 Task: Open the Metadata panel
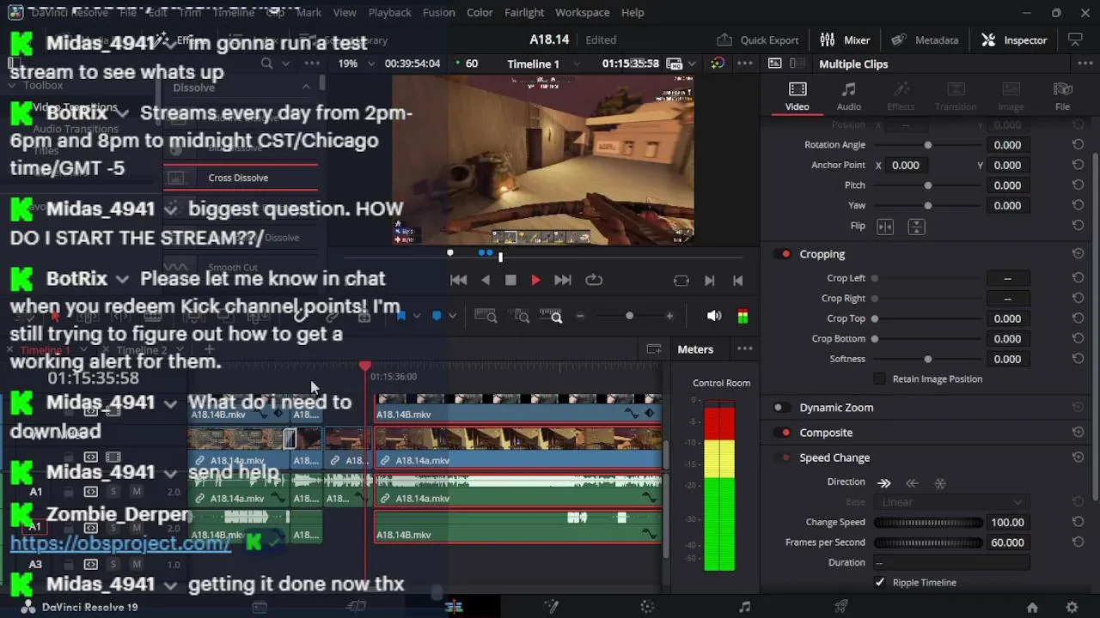tap(925, 39)
